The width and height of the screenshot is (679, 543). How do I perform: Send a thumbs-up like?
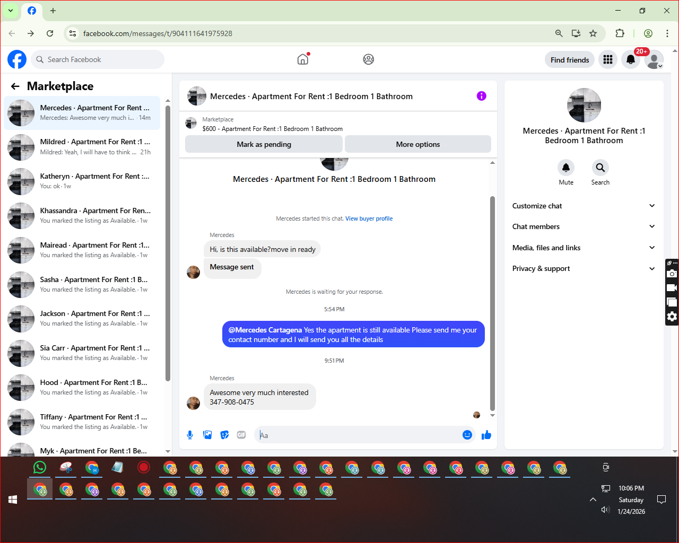point(486,435)
